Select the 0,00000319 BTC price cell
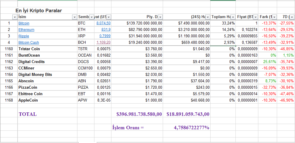Screen dimensions: 295x143 point(247,81)
